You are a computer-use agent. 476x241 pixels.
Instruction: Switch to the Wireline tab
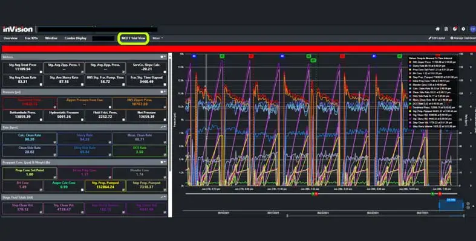[x=51, y=38]
